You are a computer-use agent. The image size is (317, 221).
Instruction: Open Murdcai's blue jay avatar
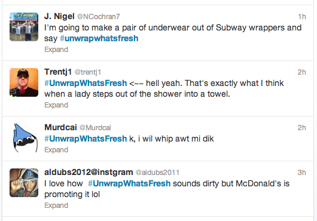(24, 138)
